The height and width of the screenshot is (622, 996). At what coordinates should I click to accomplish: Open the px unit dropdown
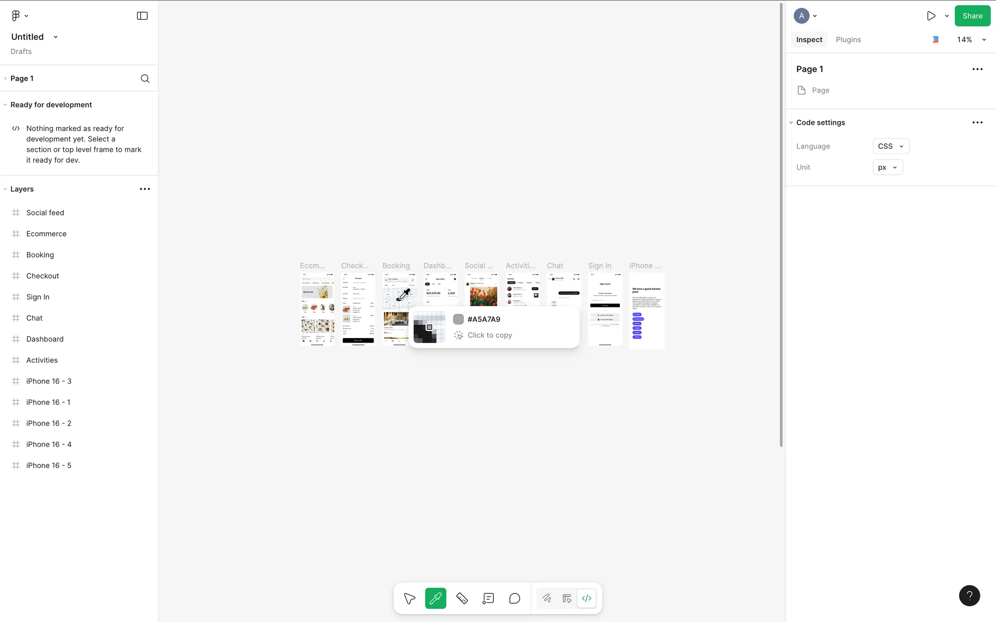(x=888, y=167)
